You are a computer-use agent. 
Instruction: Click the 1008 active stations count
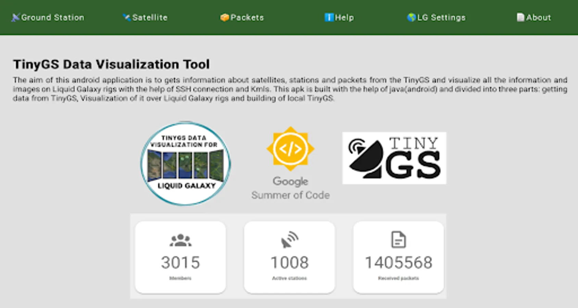[x=290, y=262]
